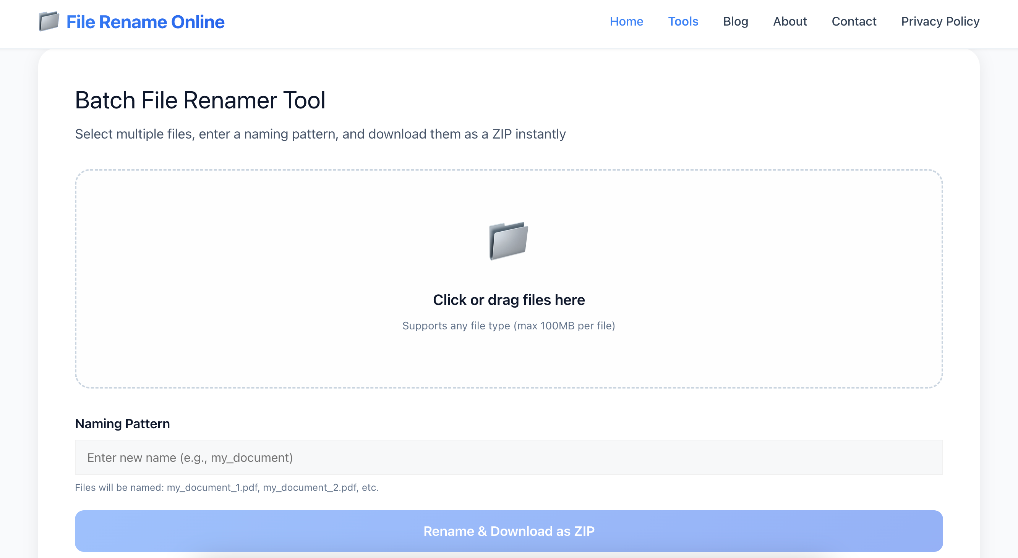The width and height of the screenshot is (1018, 558).
Task: Click the folder icon in the upload area
Action: 509,241
